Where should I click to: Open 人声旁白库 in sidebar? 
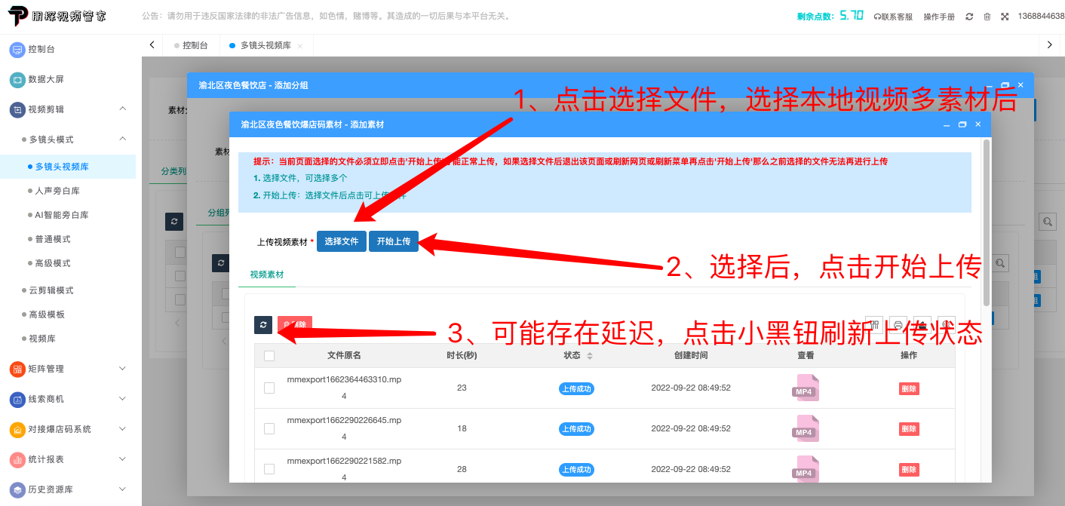click(x=57, y=191)
